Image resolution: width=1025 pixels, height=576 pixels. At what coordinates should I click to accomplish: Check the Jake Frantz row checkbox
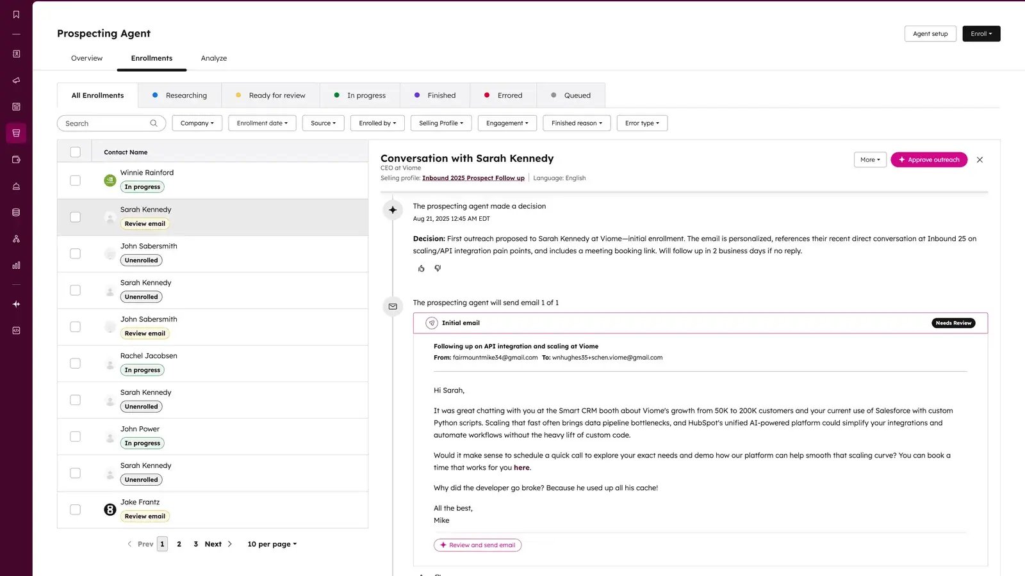pos(76,510)
